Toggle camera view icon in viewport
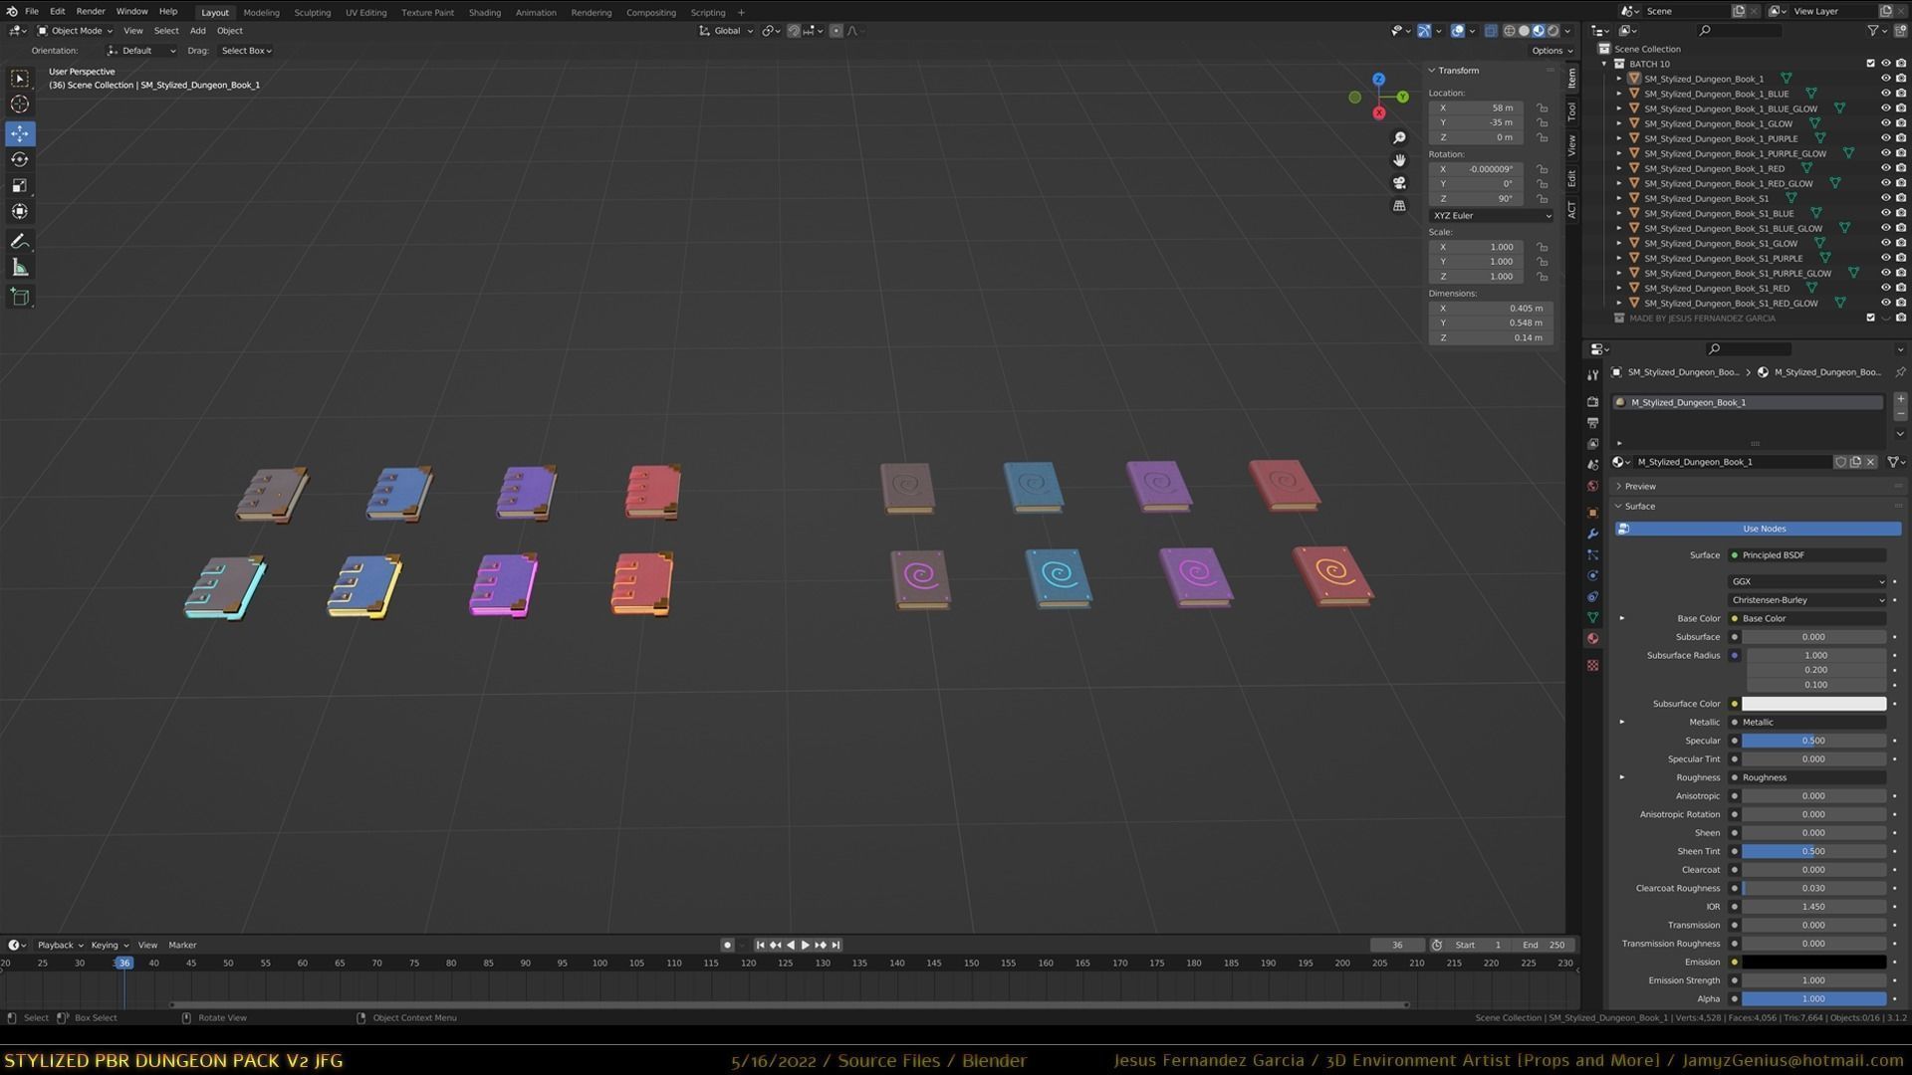Screen dimensions: 1912x1075 pos(1399,183)
